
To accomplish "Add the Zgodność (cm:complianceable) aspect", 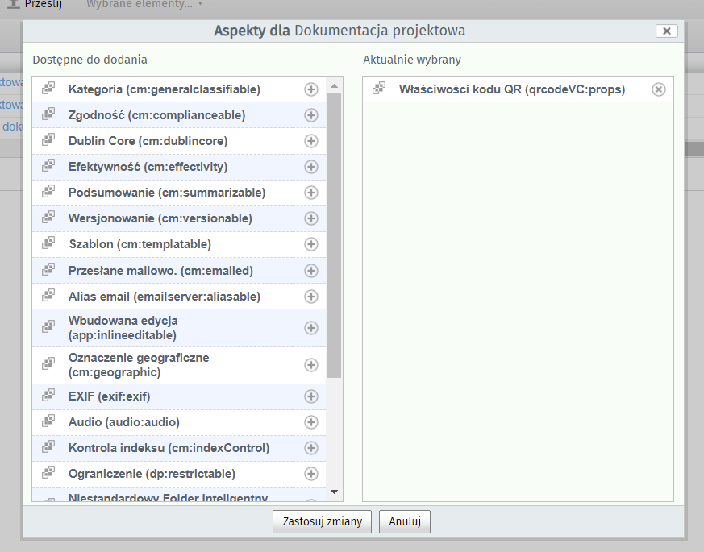I will (310, 115).
